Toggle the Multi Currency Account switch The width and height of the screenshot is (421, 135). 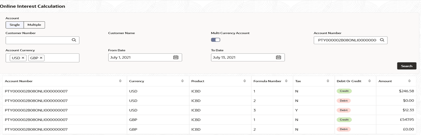click(x=215, y=40)
